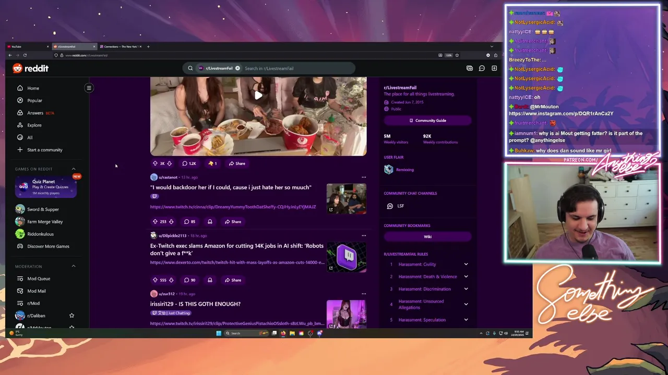Open 90 comments on Dexerto post
This screenshot has height=375, width=668.
pyautogui.click(x=189, y=280)
